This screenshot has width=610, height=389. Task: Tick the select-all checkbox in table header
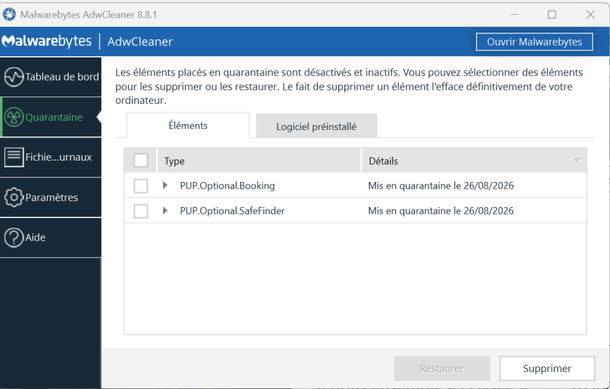point(141,161)
